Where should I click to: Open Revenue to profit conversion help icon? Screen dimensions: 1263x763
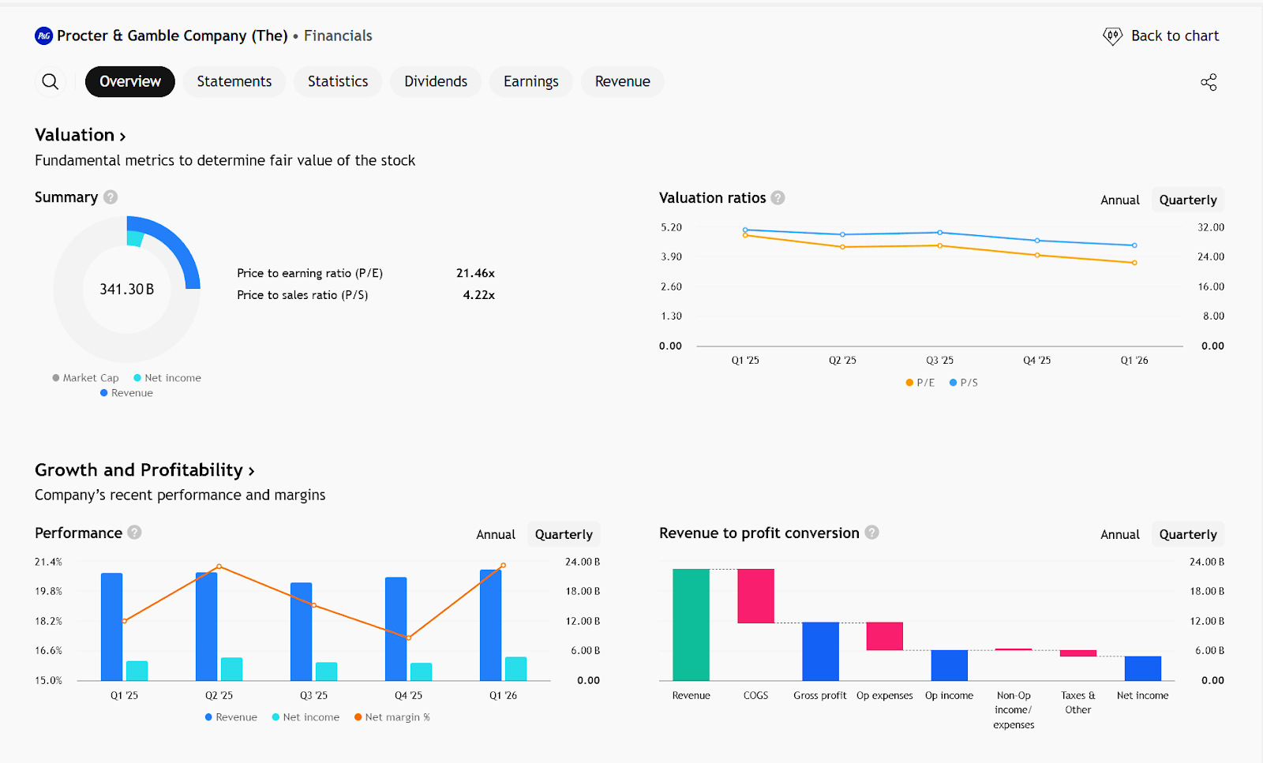pyautogui.click(x=871, y=533)
